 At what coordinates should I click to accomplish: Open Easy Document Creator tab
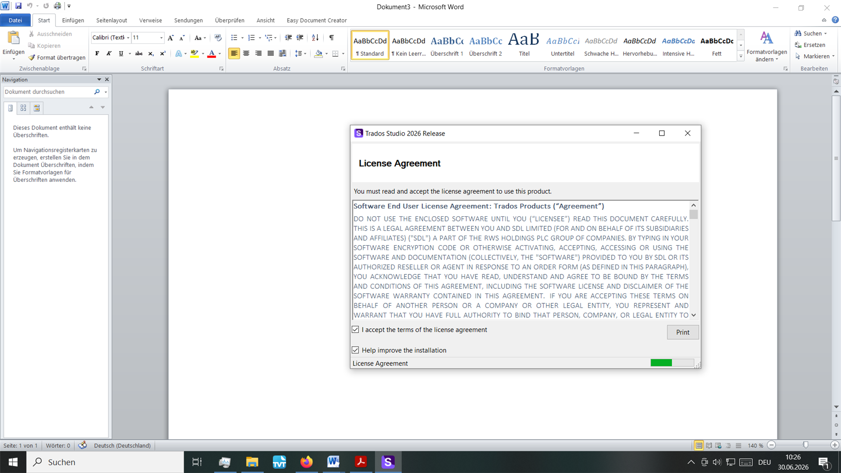coord(317,20)
